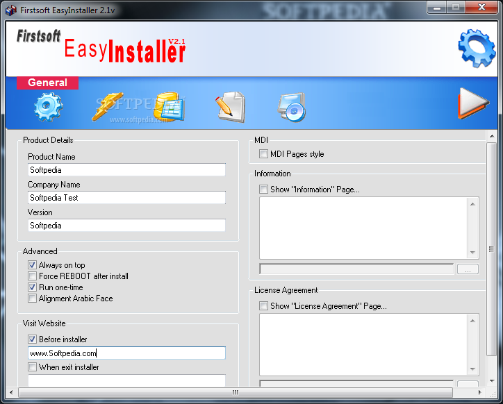Click the Company Name input field
Screen dimensions: 503x404
click(126, 198)
